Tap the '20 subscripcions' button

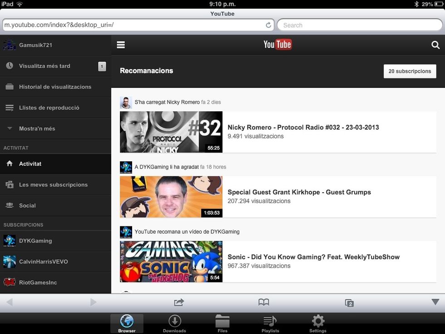point(410,71)
